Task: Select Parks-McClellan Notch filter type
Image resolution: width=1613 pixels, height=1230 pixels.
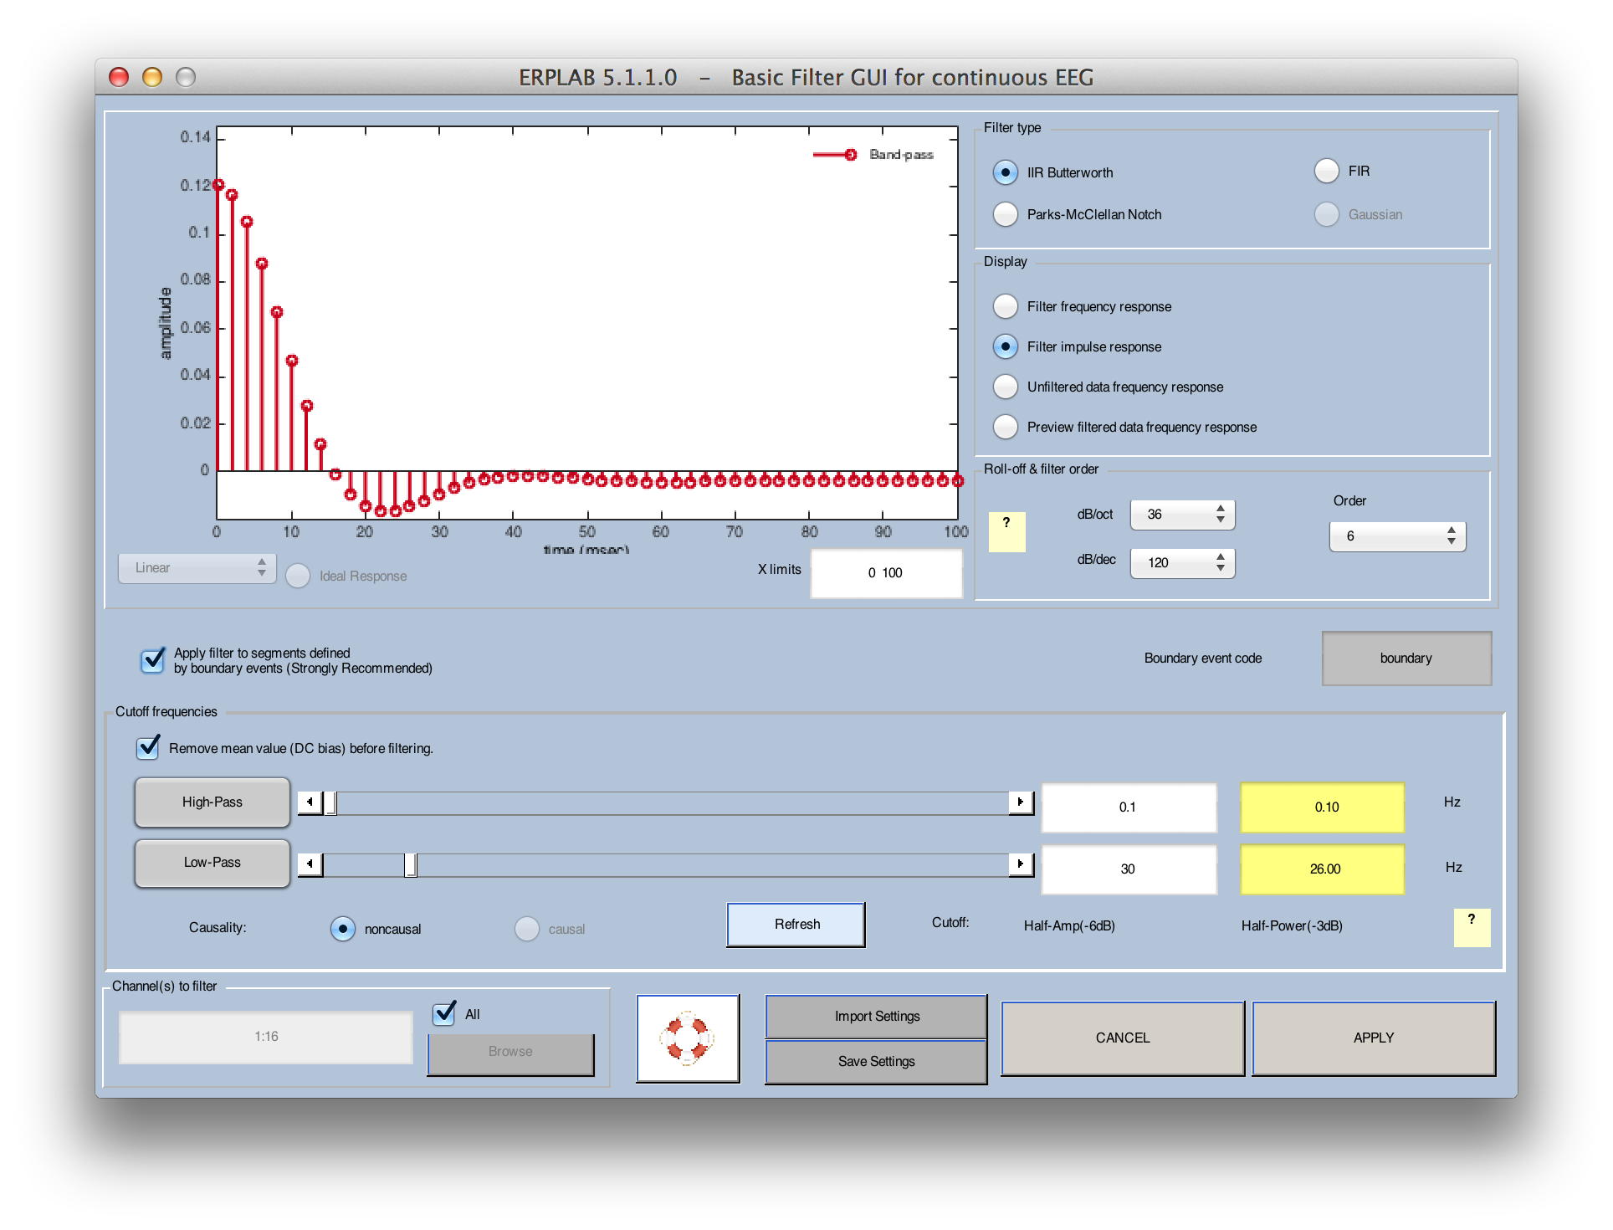Action: click(1006, 215)
